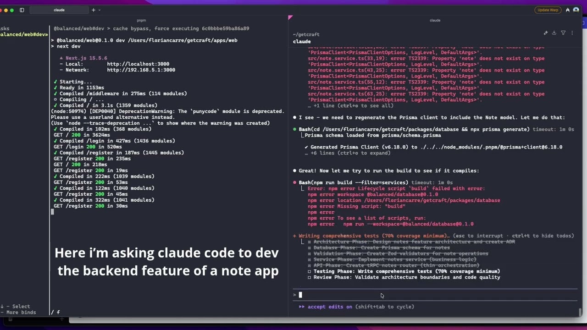Click unchecked Review Phase todo item
This screenshot has width=587, height=330.
point(404,277)
